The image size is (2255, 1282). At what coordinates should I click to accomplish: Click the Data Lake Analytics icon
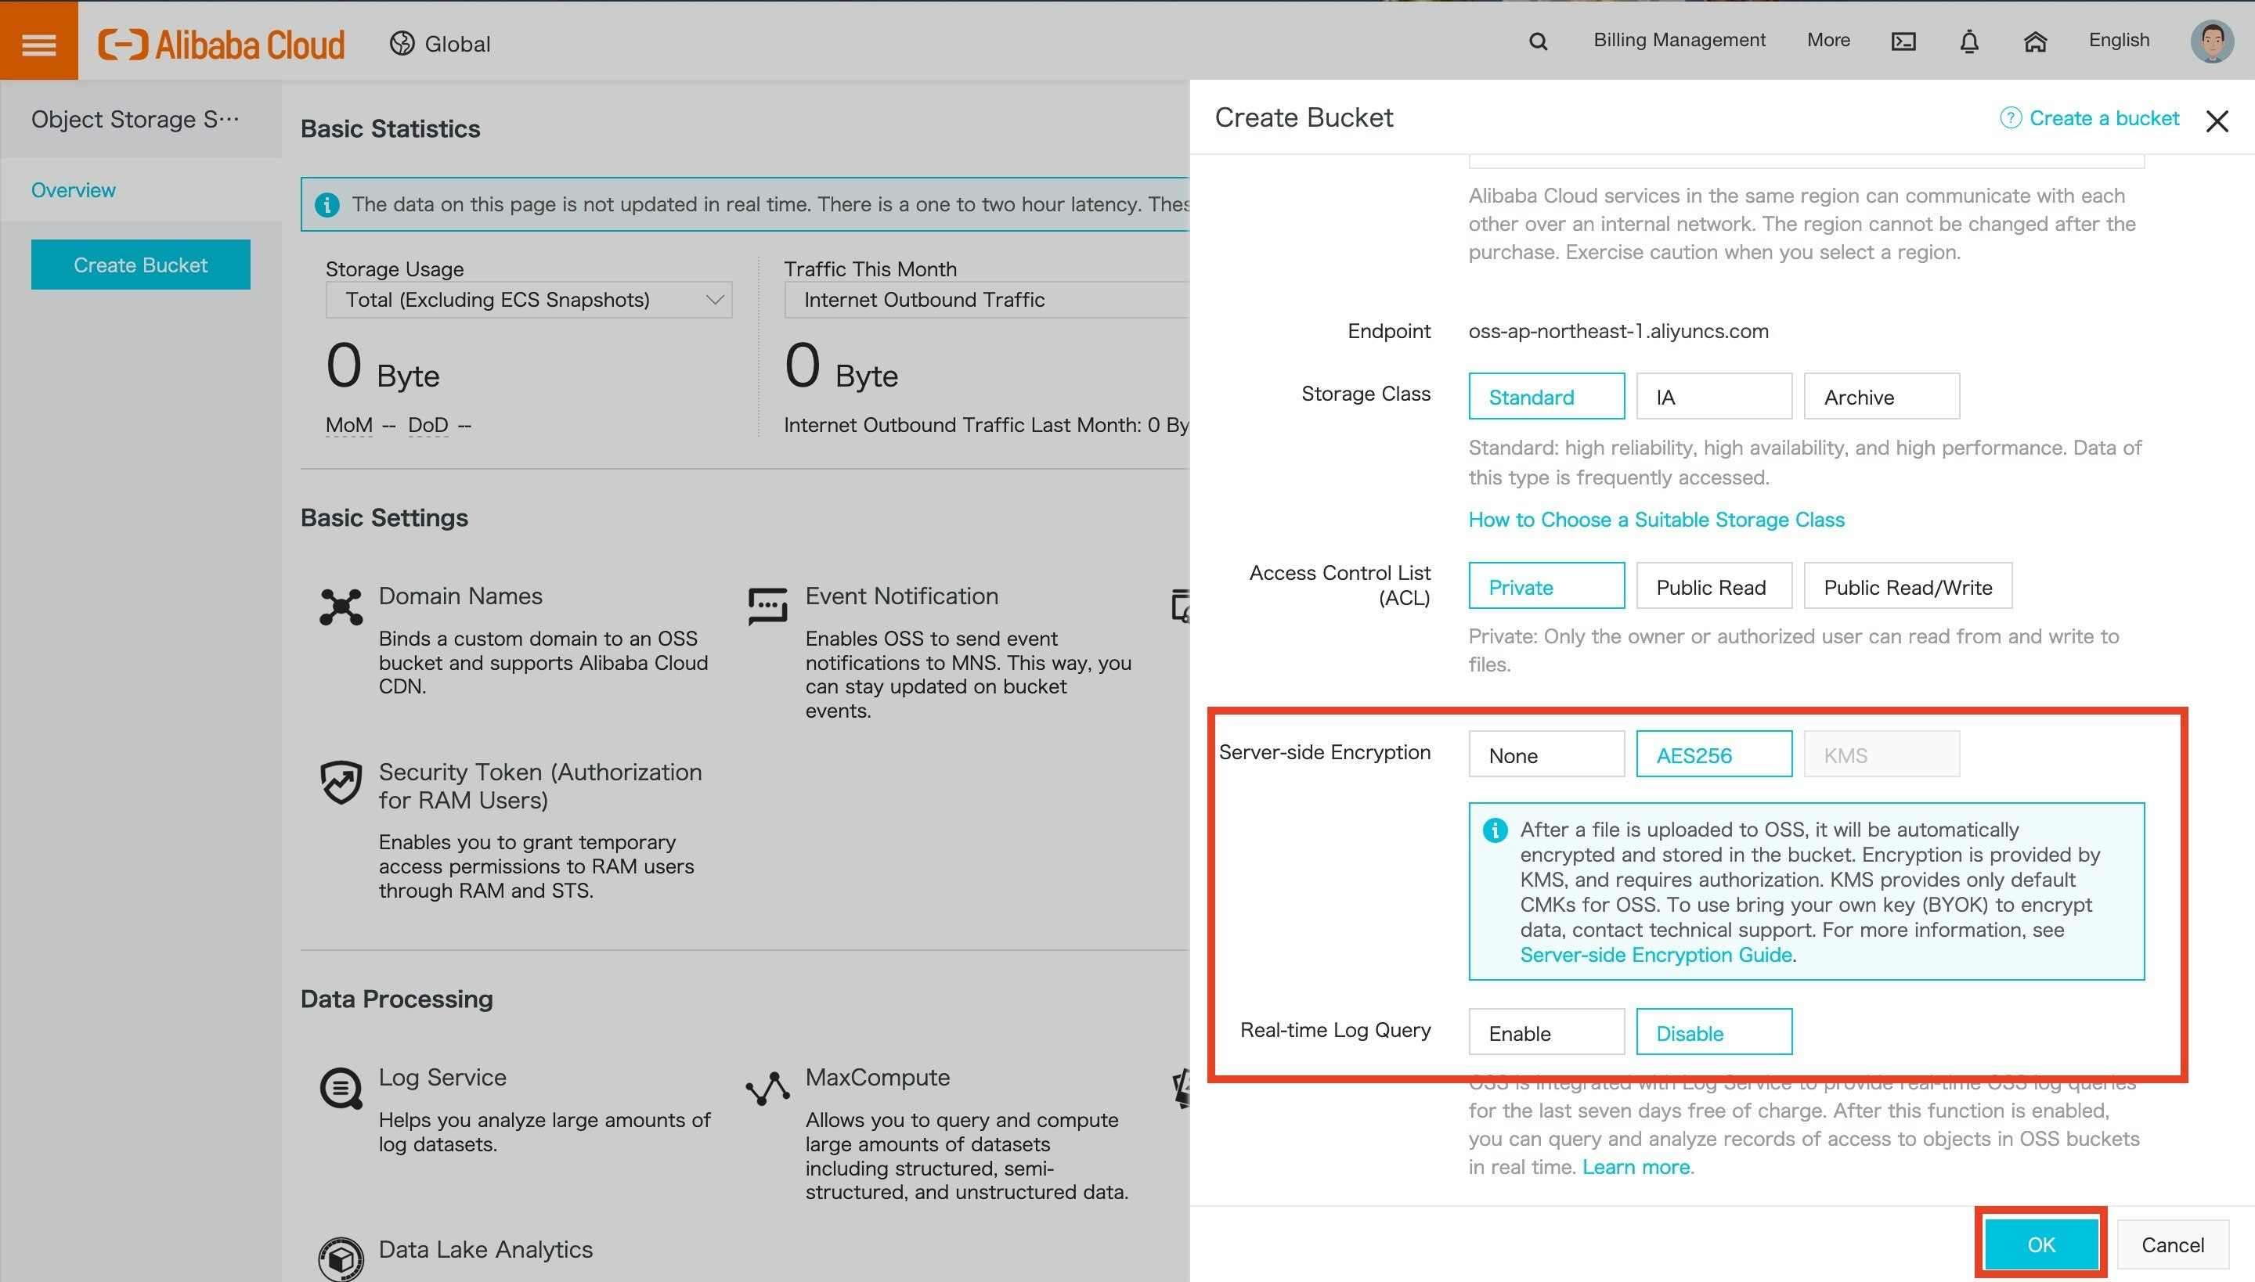coord(341,1259)
